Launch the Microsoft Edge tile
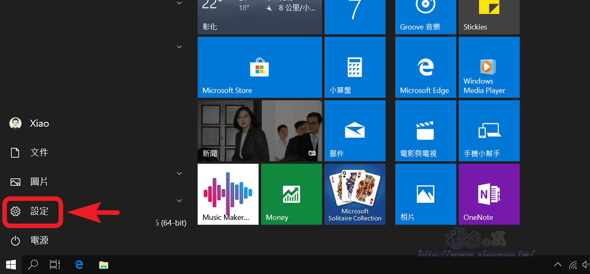590x274 pixels. 426,67
